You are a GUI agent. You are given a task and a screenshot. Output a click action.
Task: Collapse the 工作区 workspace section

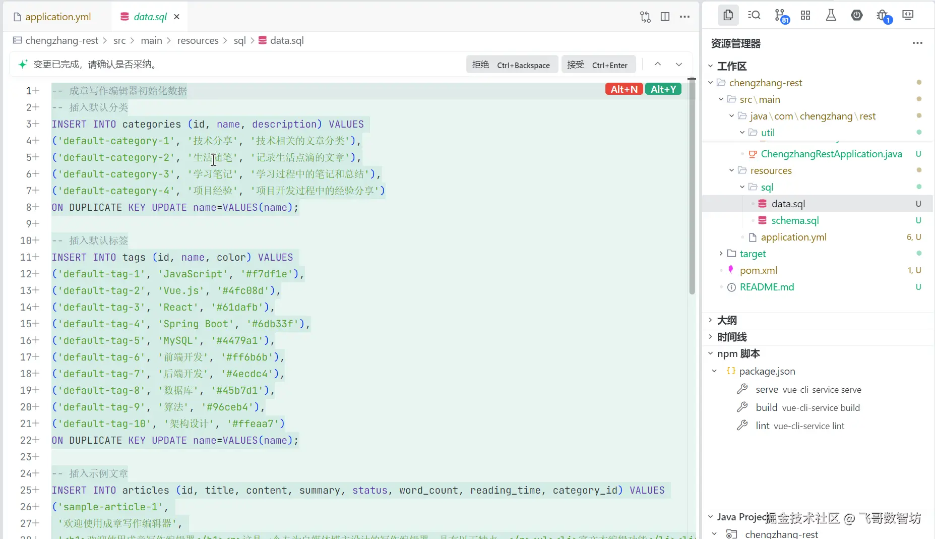coord(710,66)
